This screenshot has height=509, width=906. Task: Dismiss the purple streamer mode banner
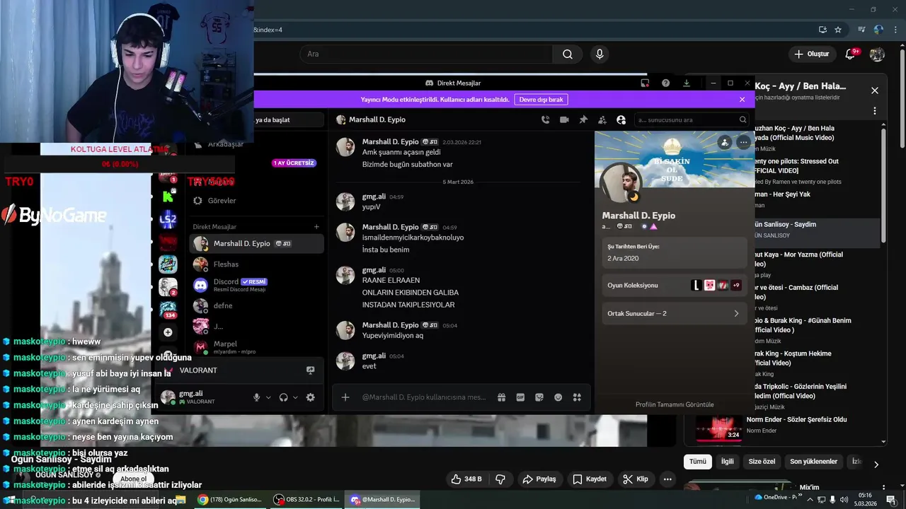742,100
